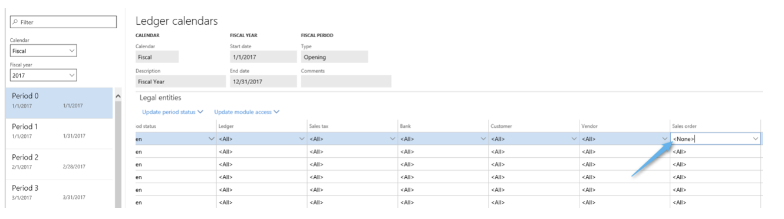Click the Calendar field showing Fiscal
Image resolution: width=784 pixels, height=219 pixels.
pos(157,57)
